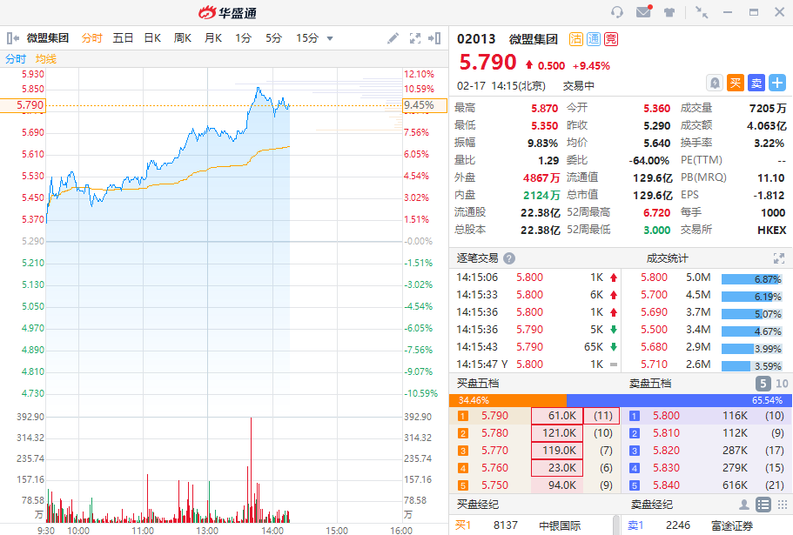This screenshot has width=793, height=535.
Task: Click bid level 1 price 5.790
Action: [494, 416]
